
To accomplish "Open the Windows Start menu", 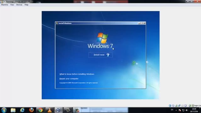I will (x=4, y=110).
